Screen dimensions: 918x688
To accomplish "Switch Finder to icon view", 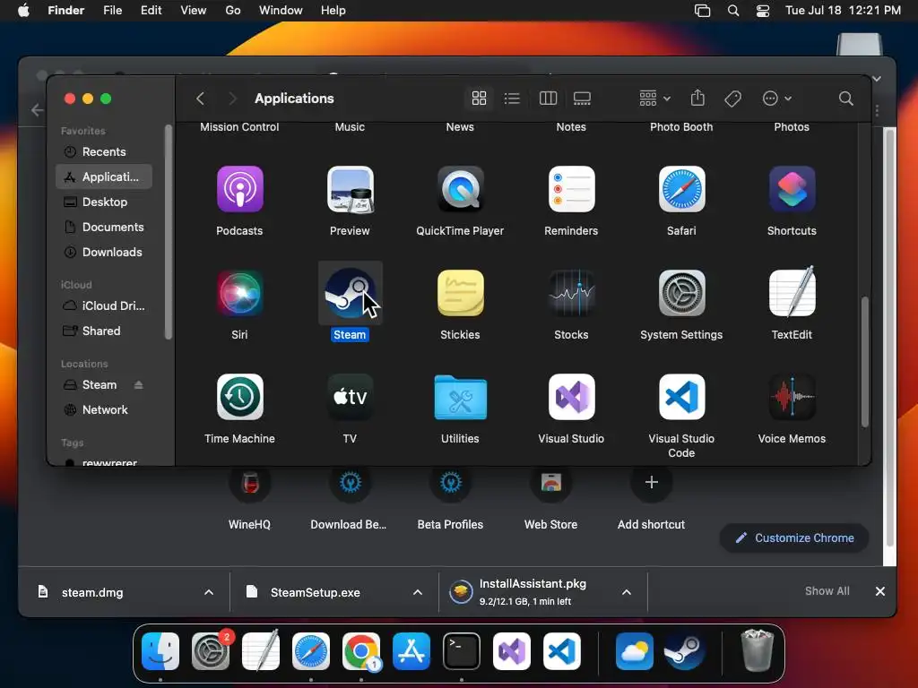I will 479,99.
